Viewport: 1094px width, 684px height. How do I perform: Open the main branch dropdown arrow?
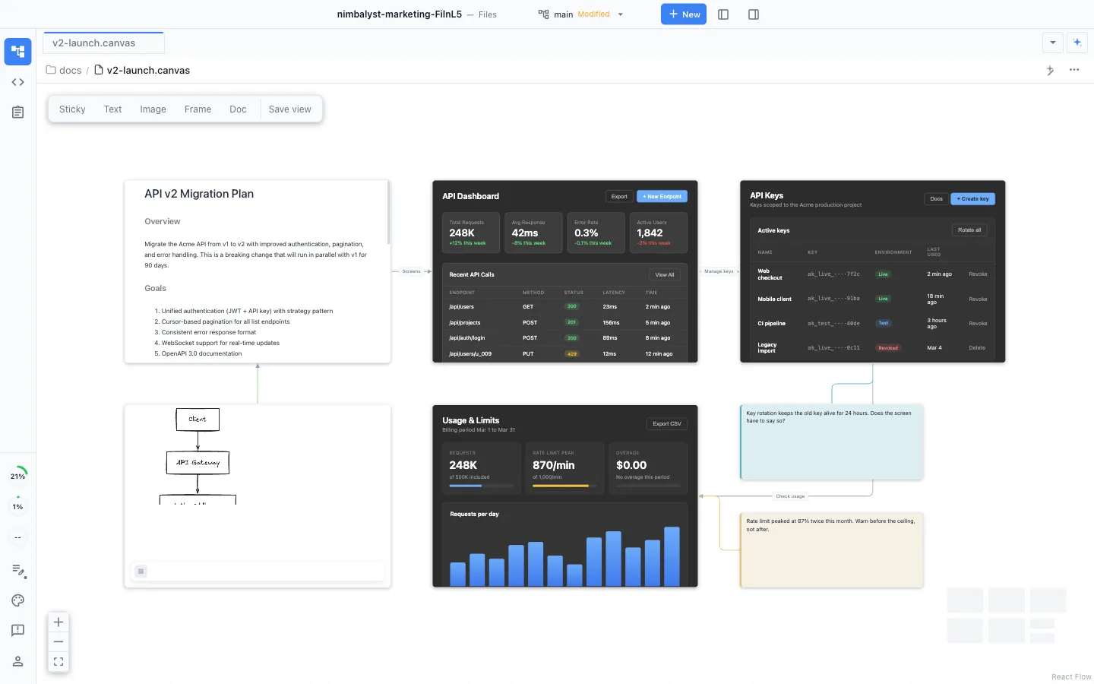[621, 14]
